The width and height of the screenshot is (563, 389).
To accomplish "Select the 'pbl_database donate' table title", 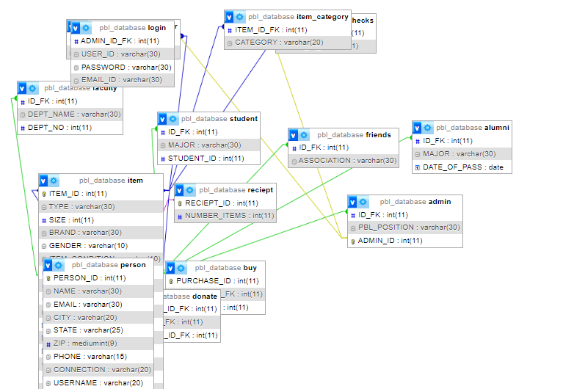I will click(190, 297).
